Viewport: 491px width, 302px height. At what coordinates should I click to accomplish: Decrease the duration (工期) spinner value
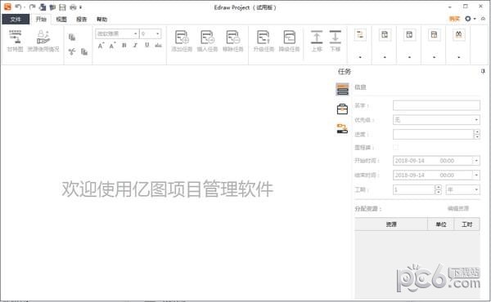(438, 192)
